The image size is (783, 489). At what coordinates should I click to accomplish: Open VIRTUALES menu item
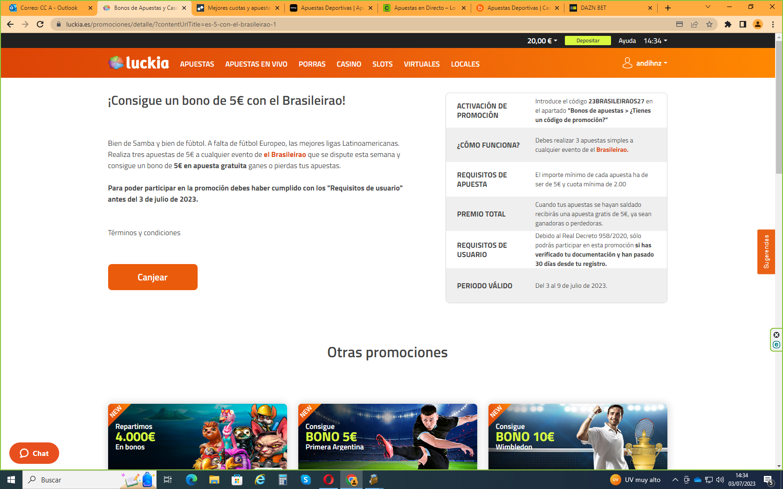coord(422,64)
